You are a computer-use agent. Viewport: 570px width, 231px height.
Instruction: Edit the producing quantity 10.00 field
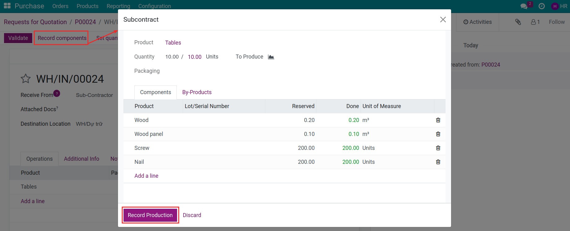click(x=195, y=57)
